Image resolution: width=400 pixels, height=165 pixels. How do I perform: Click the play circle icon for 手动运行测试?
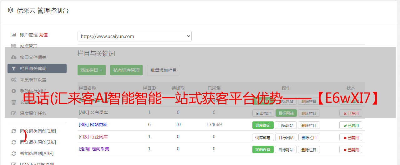click(13, 91)
